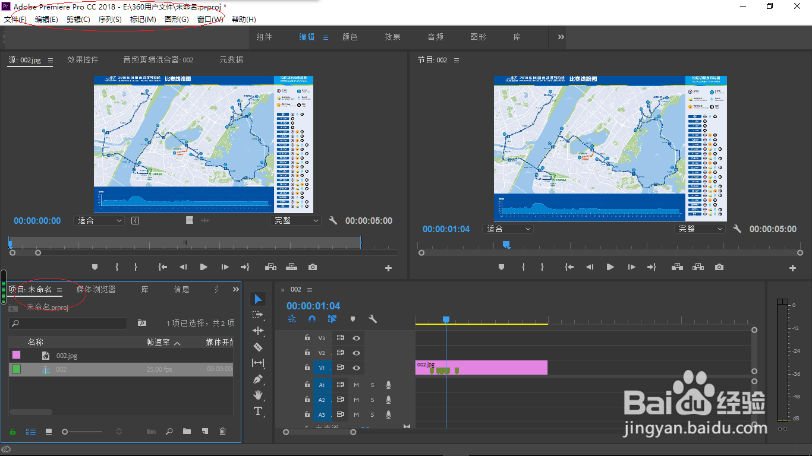Toggle V1 track eye visibility
The width and height of the screenshot is (812, 456).
click(x=356, y=368)
